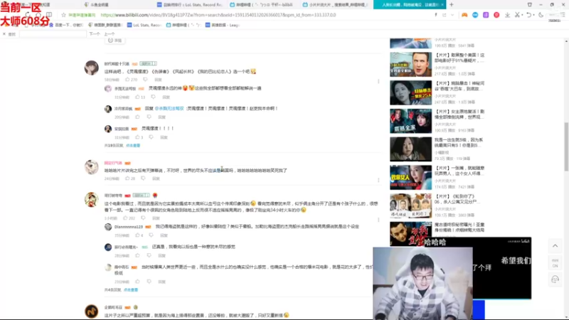Screen dimensions: 569x320
Task: Click the '@杀我无法驾驭' mention link
Action: pyautogui.click(x=169, y=109)
